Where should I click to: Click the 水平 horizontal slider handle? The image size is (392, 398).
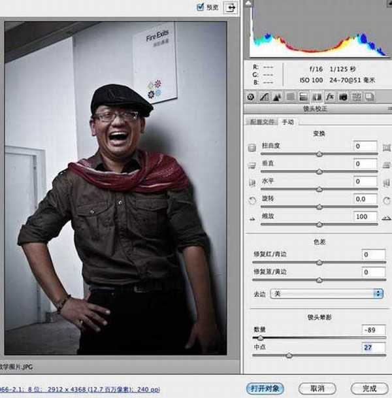coord(319,189)
